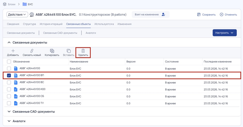
Task: Switch to the Сведения tab
Action: click(13, 24)
